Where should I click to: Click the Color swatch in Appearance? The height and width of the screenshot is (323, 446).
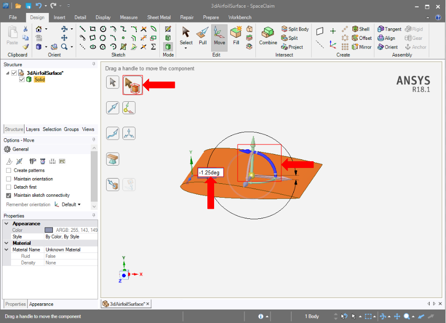[x=48, y=230]
